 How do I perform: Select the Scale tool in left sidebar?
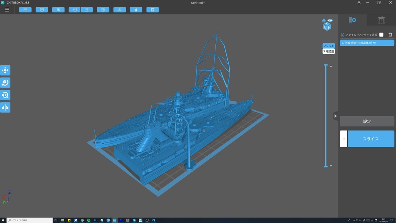click(5, 95)
